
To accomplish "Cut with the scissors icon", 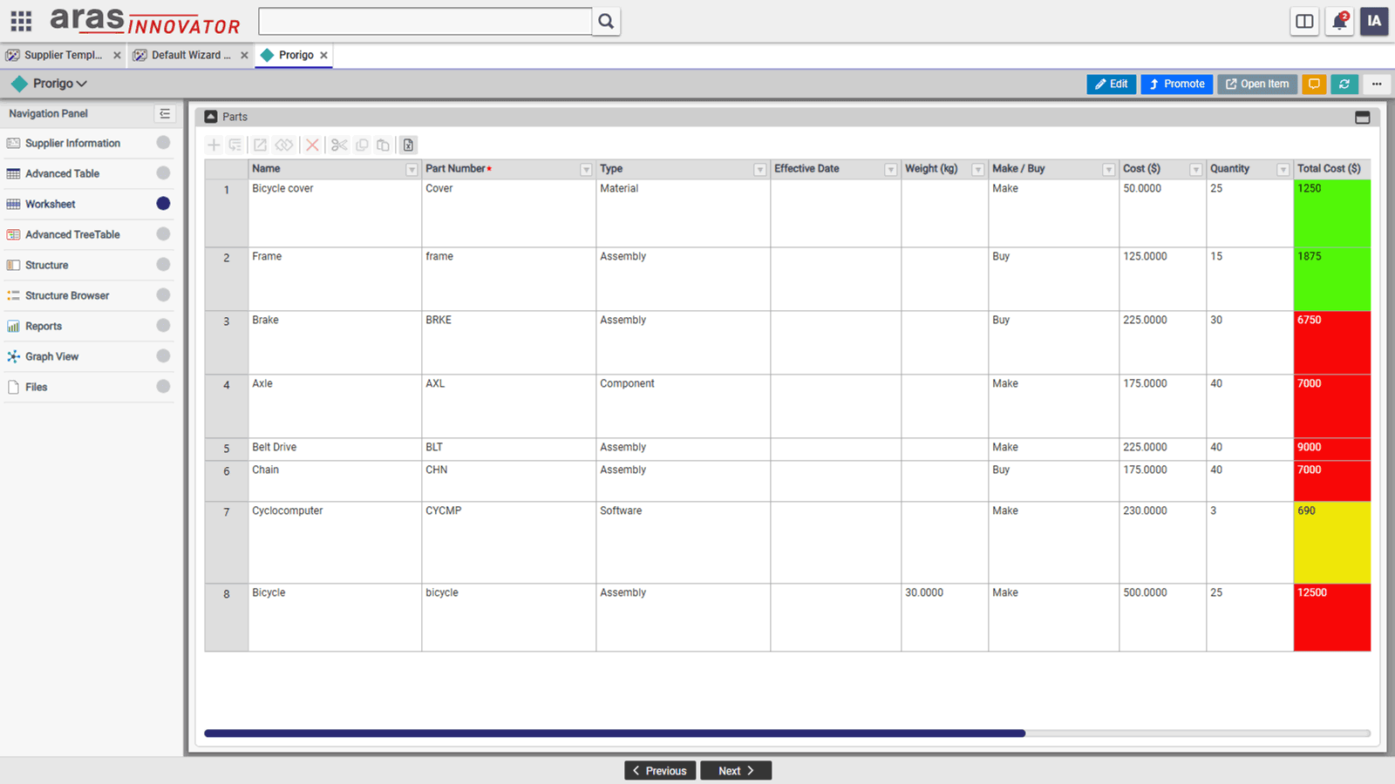I will (x=339, y=145).
